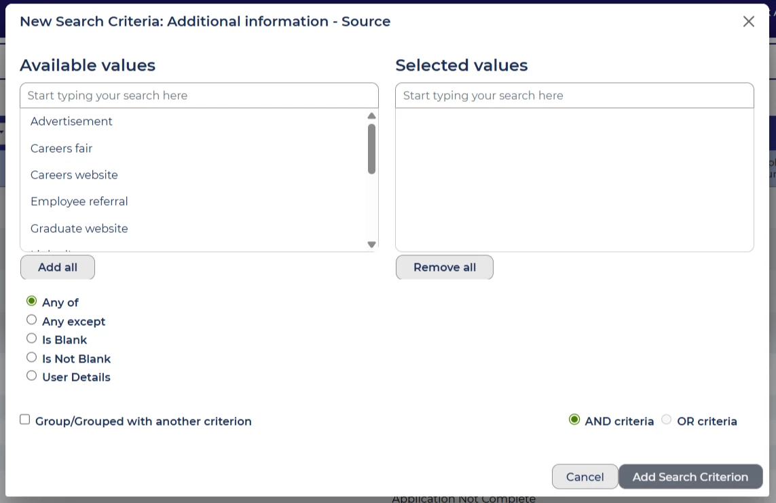This screenshot has width=776, height=503.
Task: Select the Any of radio button
Action: [31, 301]
